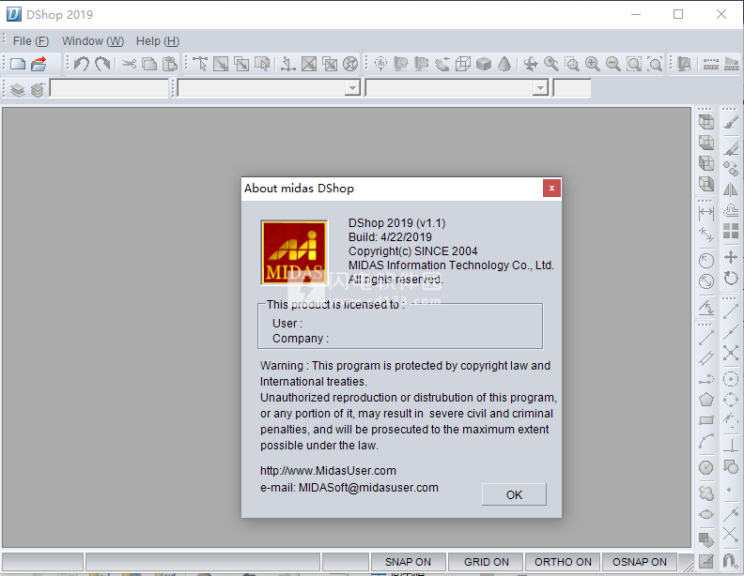
Task: Click the Paste clipboard icon
Action: click(170, 64)
